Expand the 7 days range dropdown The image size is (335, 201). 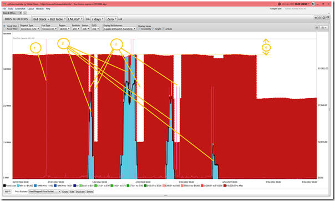(x=98, y=19)
